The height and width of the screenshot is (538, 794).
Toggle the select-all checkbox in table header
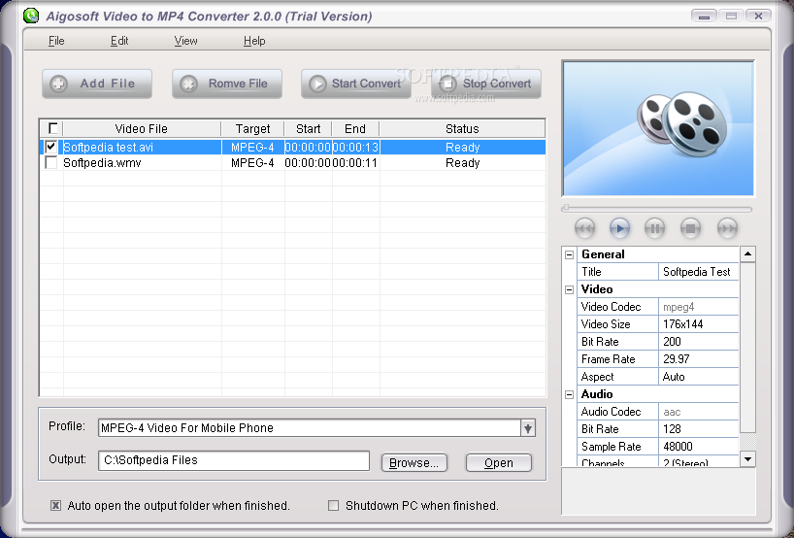(x=52, y=128)
